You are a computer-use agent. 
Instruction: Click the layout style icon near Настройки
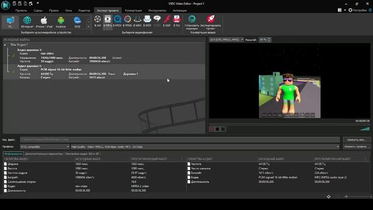pos(340,10)
